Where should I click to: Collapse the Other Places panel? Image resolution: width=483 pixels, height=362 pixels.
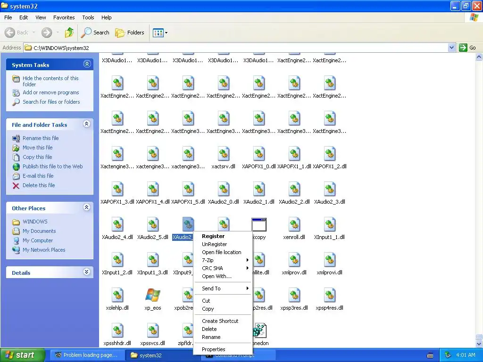[87, 207]
